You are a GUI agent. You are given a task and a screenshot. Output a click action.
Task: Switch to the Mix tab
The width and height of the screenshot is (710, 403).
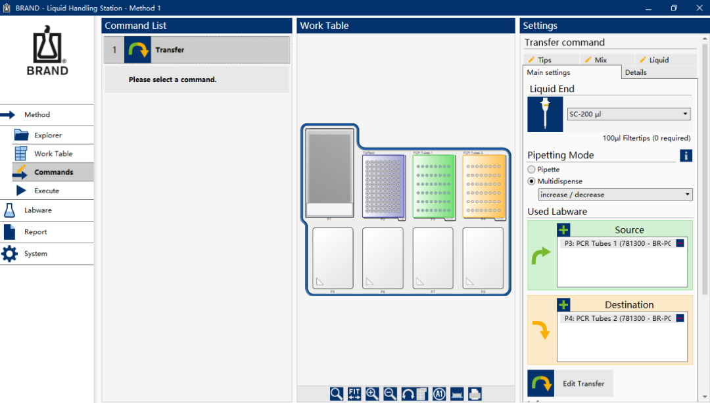click(607, 60)
